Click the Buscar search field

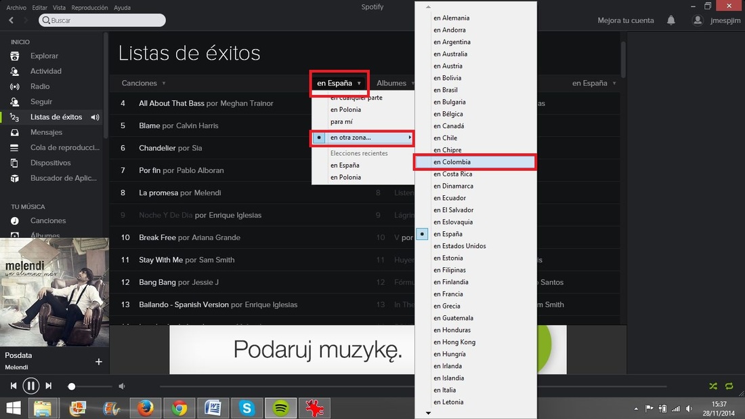[x=102, y=20]
